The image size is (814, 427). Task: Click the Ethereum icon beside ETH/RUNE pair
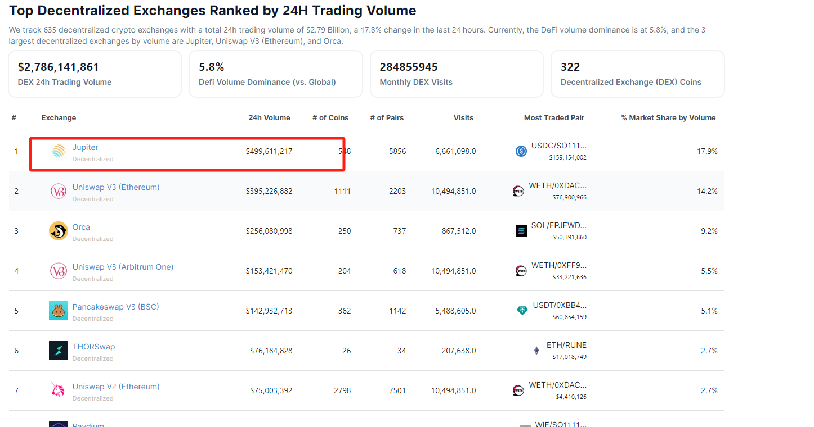click(x=536, y=351)
